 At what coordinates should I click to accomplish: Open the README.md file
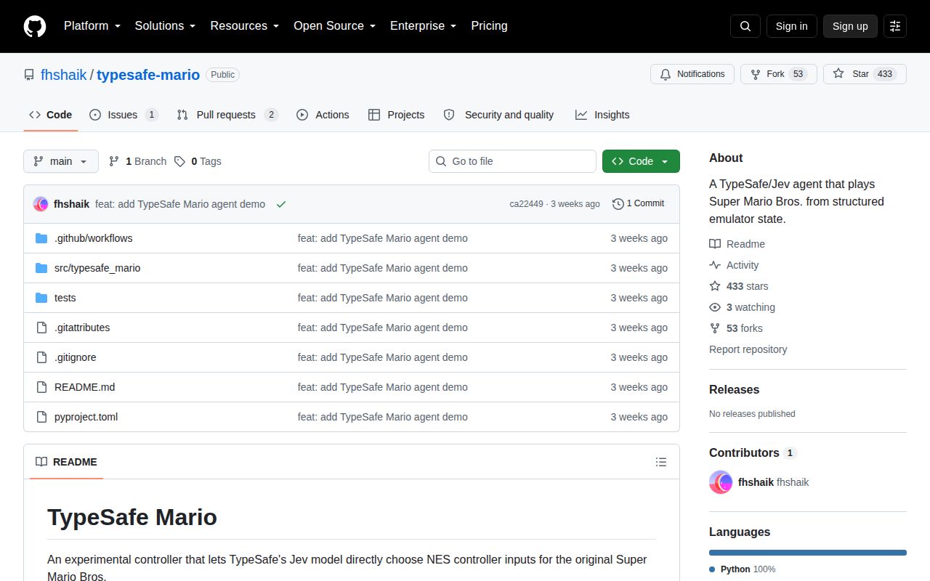coord(84,387)
